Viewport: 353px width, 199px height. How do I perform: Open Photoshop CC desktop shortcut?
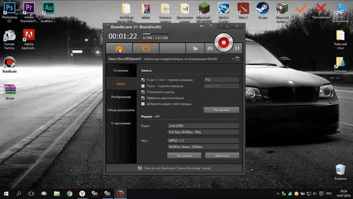pos(9,12)
